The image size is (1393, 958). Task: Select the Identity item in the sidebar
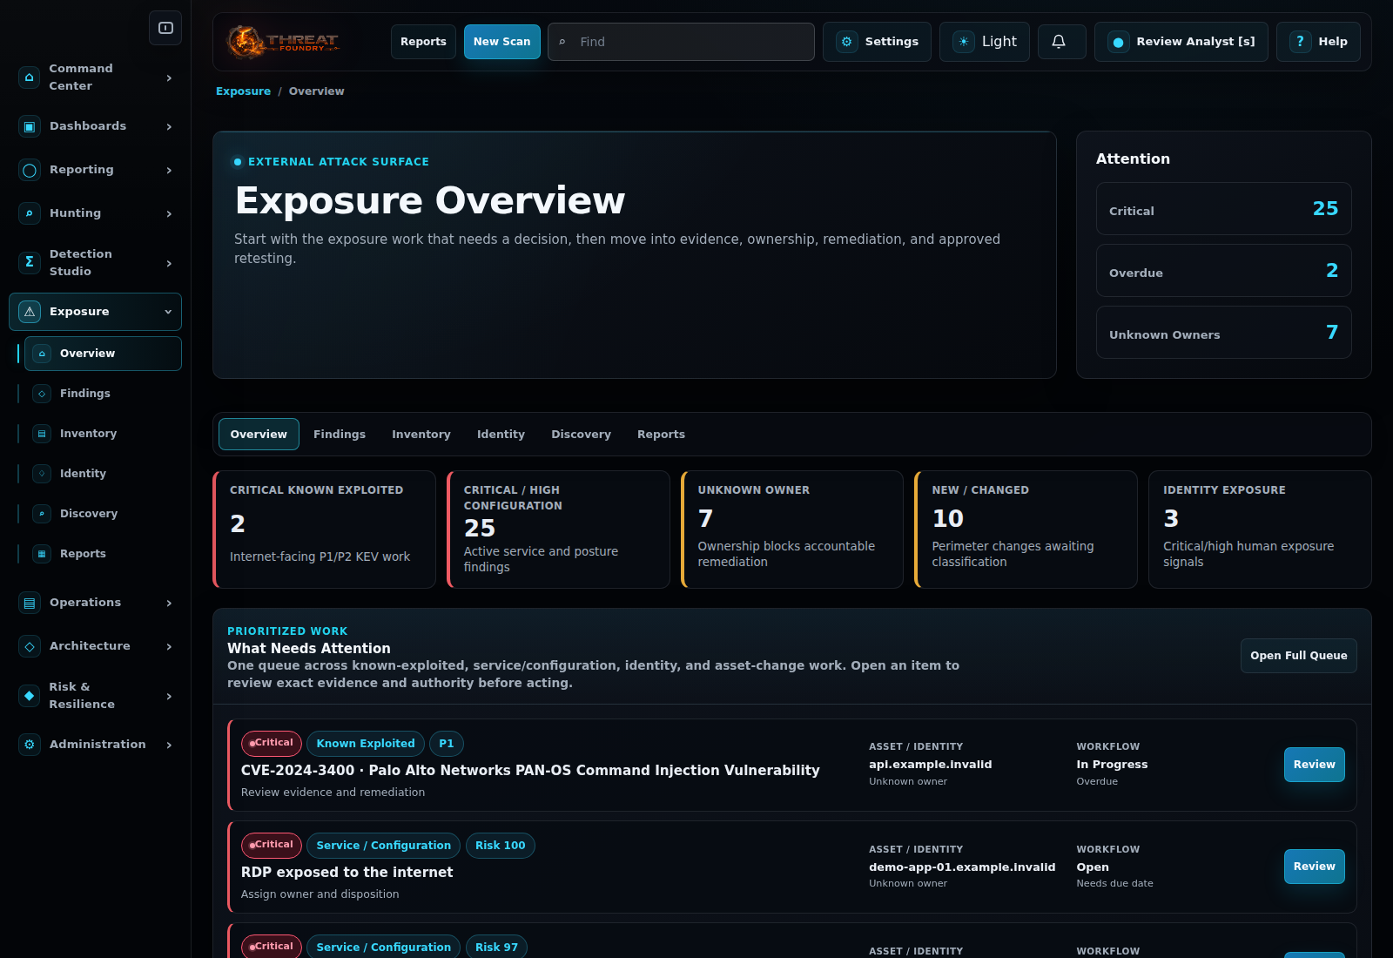103,474
